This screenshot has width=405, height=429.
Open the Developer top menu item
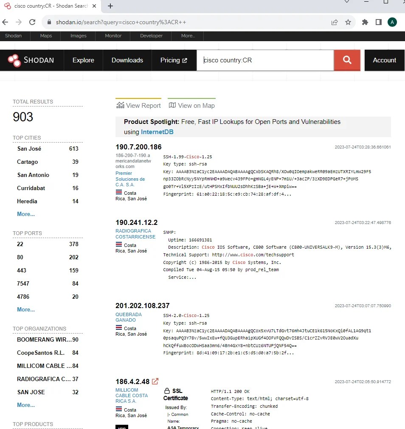coord(151,36)
